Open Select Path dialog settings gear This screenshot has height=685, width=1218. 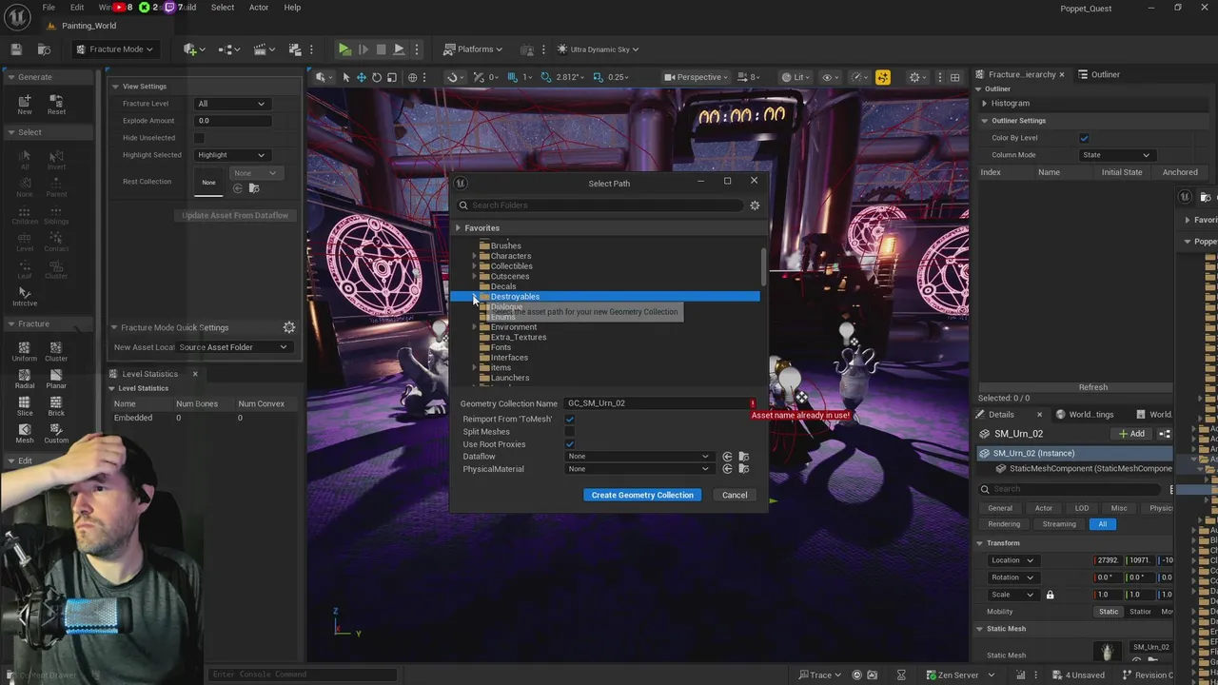click(755, 205)
